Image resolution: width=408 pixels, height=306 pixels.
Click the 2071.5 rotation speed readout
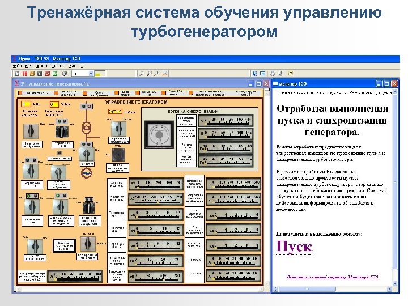click(x=115, y=112)
